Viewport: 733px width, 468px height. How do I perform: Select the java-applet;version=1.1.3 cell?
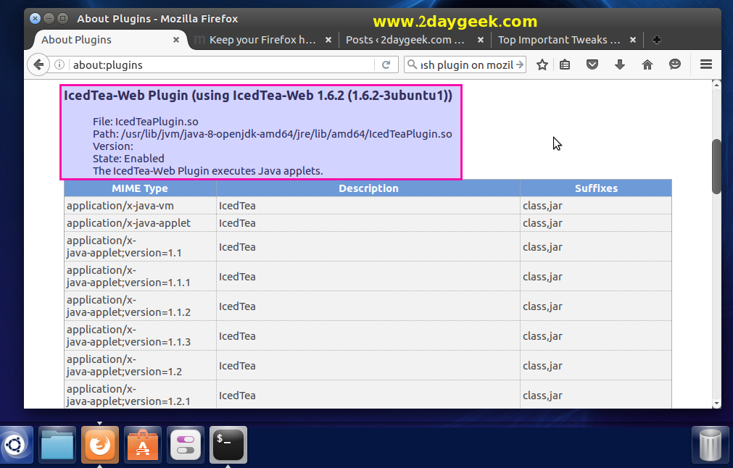point(140,336)
